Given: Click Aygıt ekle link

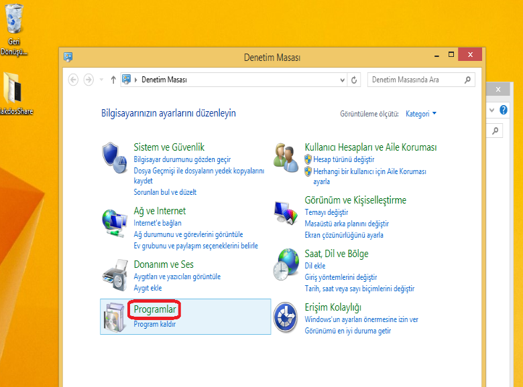Looking at the screenshot, I should click(148, 288).
